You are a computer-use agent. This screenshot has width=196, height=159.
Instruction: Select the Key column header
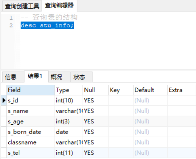[x=121, y=90]
